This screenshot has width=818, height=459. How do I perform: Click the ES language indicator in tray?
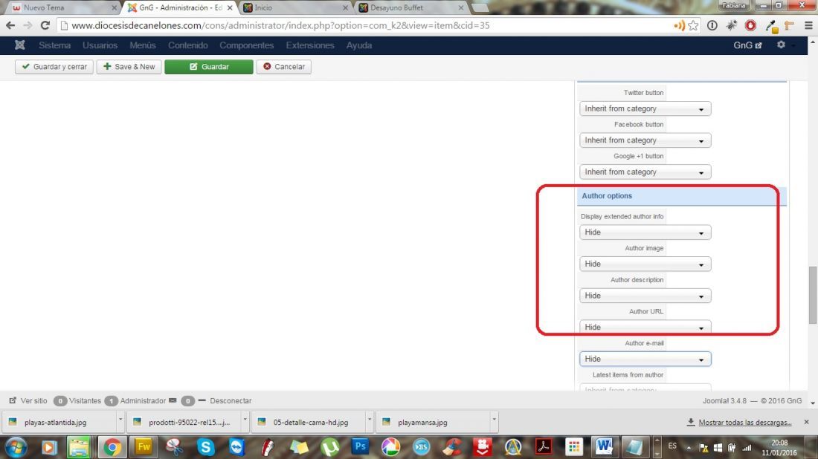tap(672, 446)
